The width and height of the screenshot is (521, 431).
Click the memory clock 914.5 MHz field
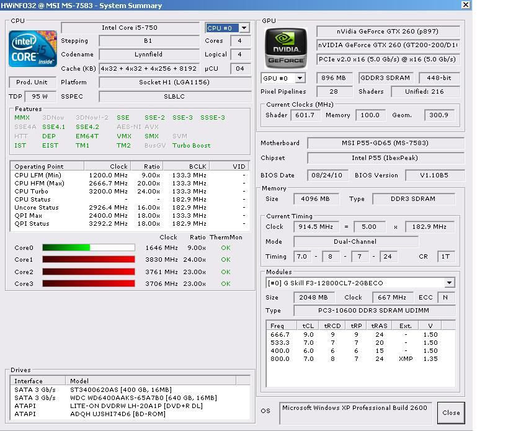coord(316,226)
